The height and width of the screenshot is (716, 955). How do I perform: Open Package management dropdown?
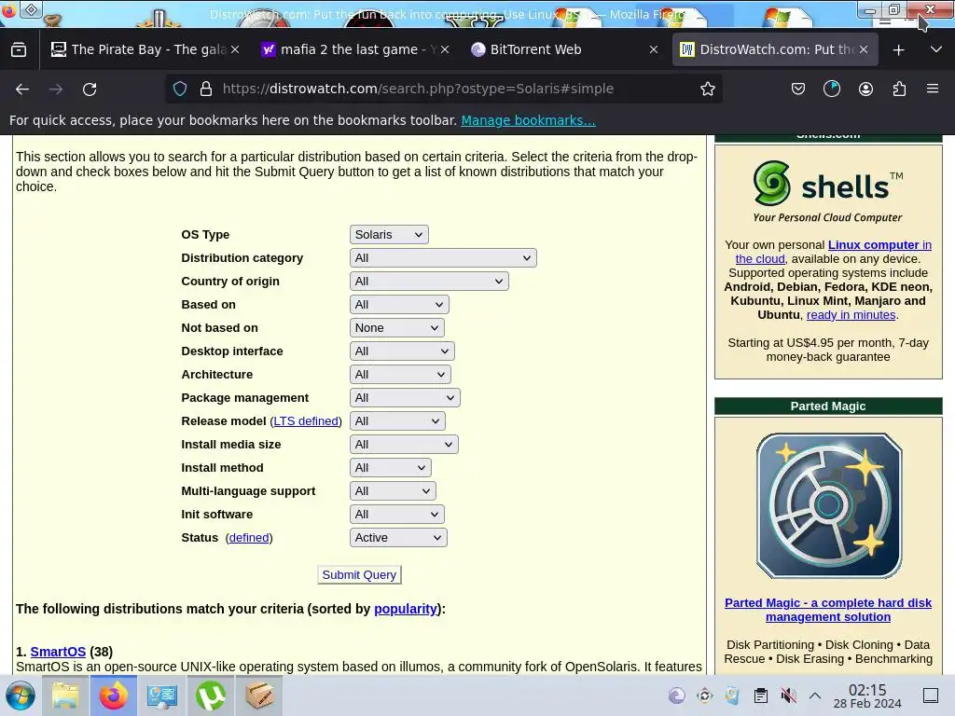click(x=405, y=397)
